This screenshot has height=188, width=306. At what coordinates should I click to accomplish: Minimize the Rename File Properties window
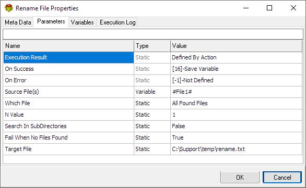[x=246, y=8]
